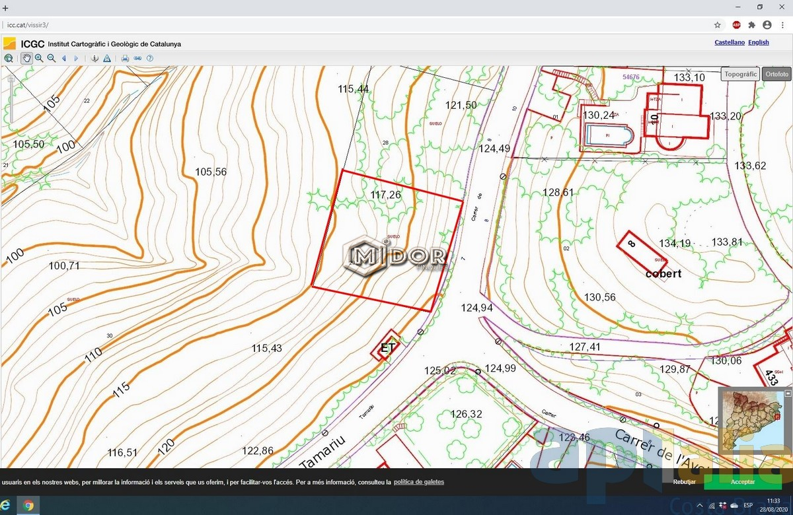Print the map using printer icon
The height and width of the screenshot is (515, 793).
[125, 58]
